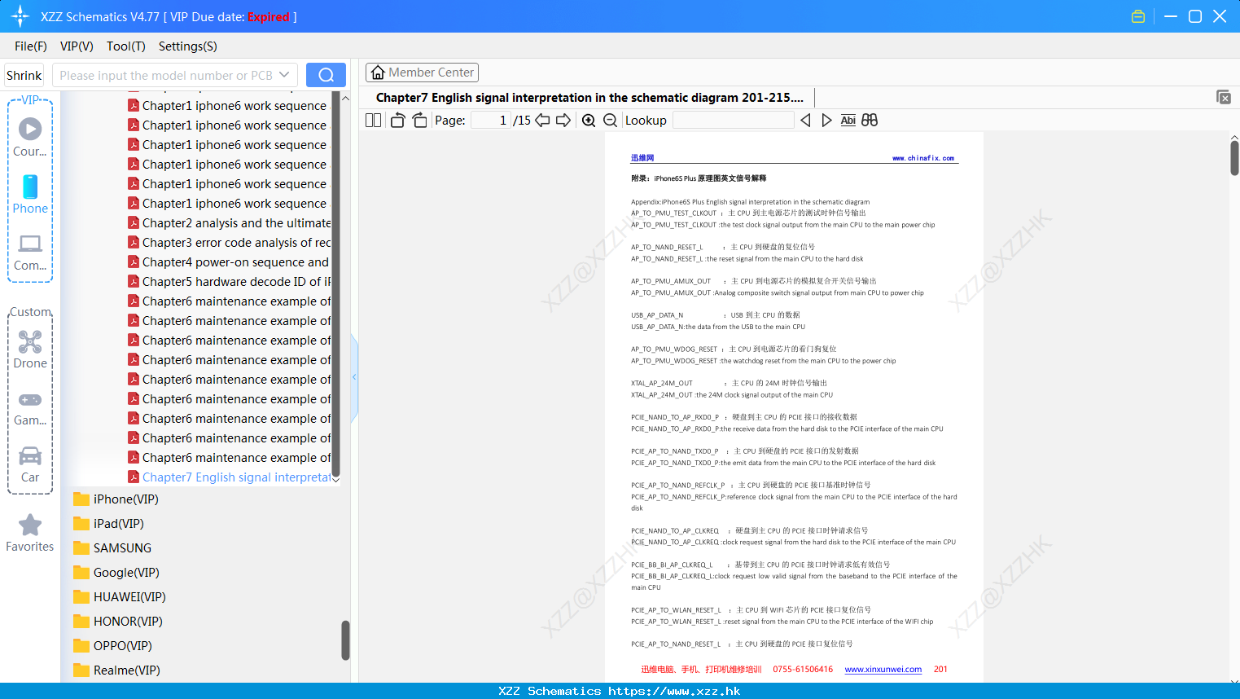Open the VIP(V) menu
1240x699 pixels.
(x=77, y=46)
